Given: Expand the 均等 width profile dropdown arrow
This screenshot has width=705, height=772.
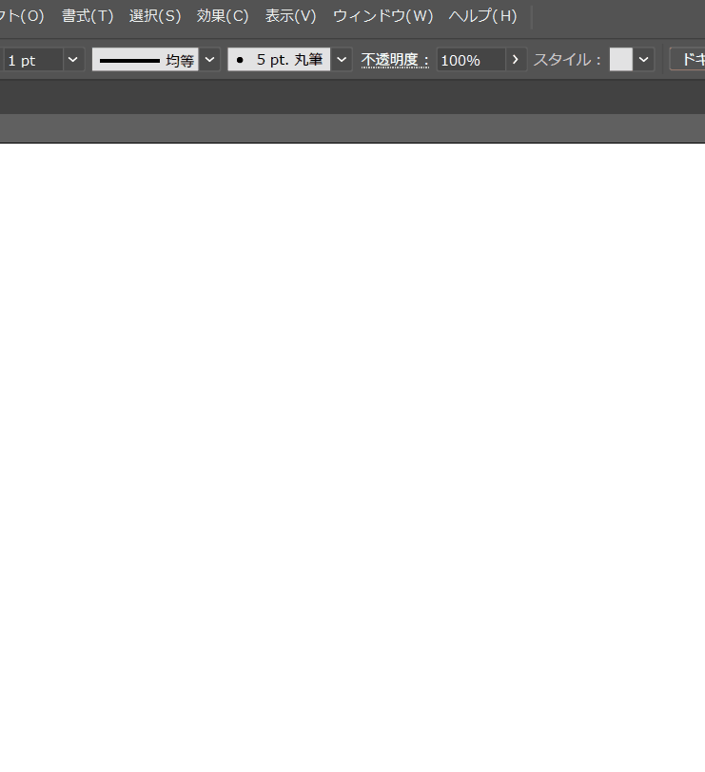Looking at the screenshot, I should 210,60.
